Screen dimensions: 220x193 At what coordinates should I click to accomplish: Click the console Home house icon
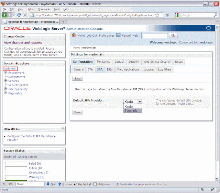click(x=74, y=35)
